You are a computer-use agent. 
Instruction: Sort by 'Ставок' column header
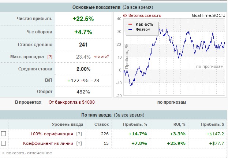[x=101, y=124]
